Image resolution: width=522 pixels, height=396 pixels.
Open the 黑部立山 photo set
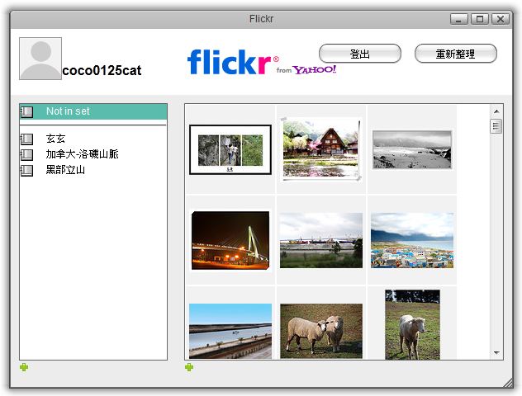tap(65, 170)
